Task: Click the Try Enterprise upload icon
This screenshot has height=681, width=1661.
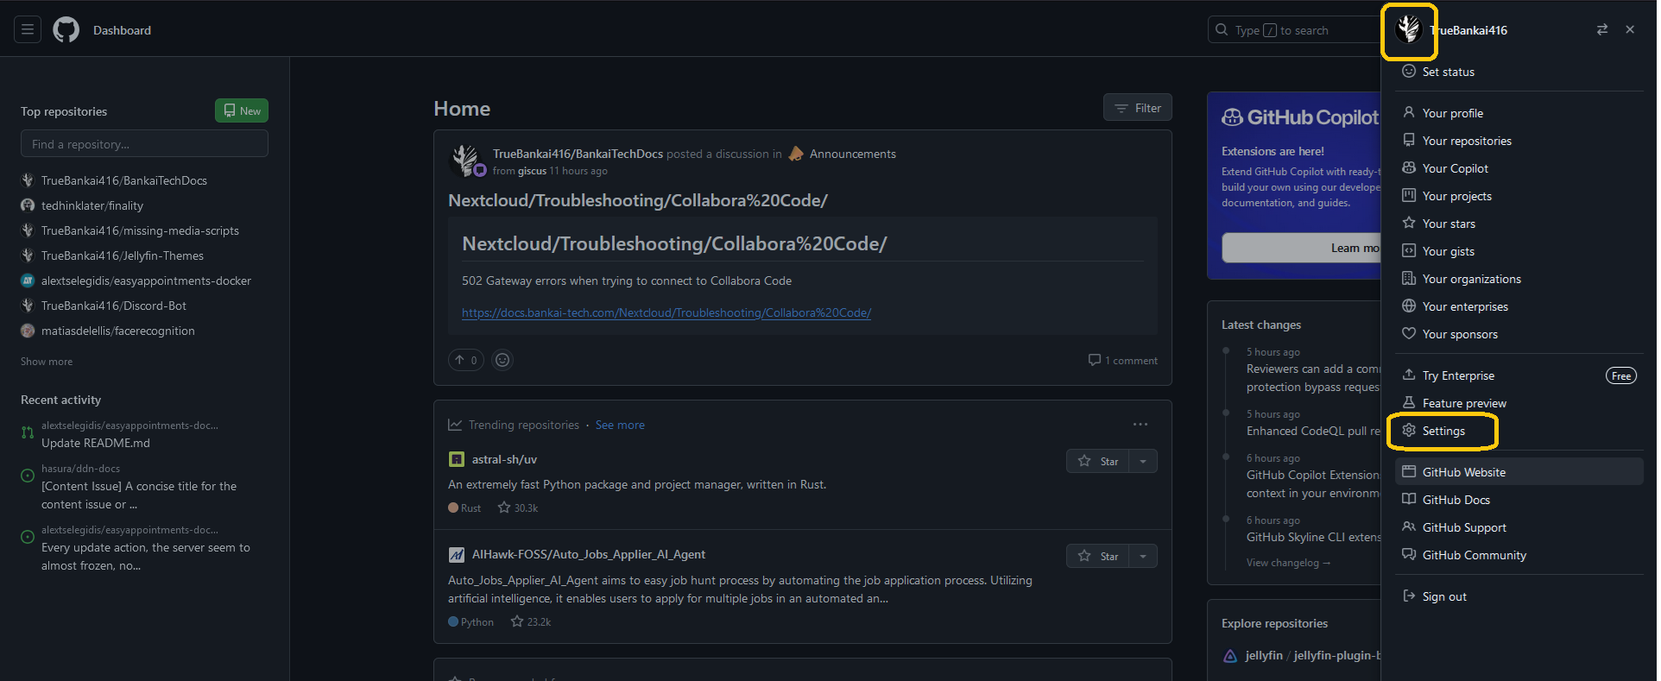Action: pyautogui.click(x=1409, y=375)
